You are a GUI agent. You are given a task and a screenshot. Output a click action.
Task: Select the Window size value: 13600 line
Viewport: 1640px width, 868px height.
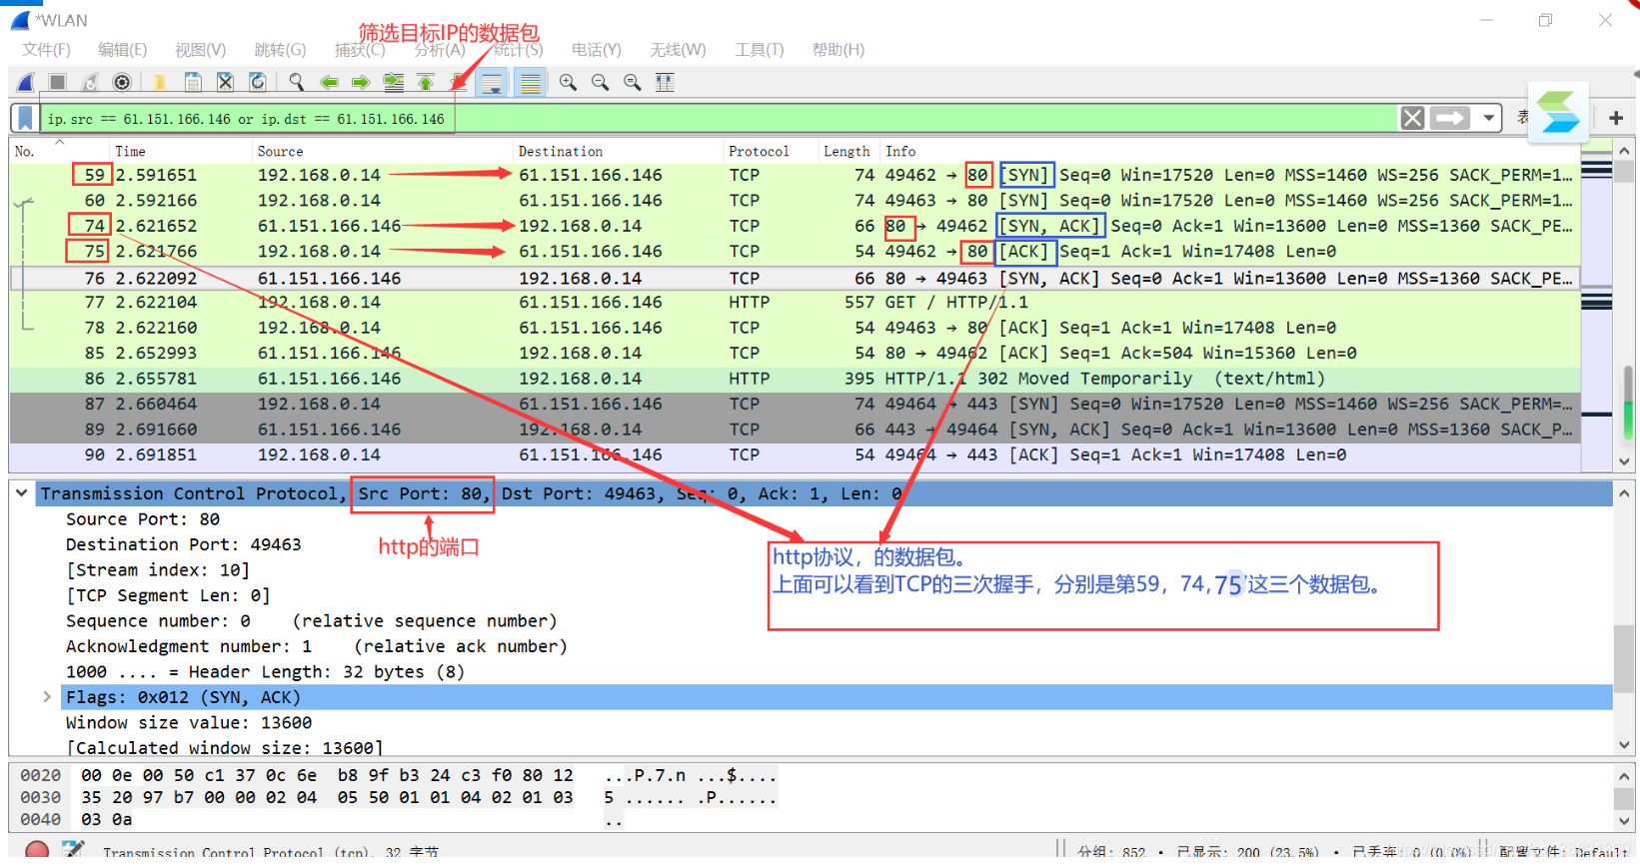[x=189, y=722]
